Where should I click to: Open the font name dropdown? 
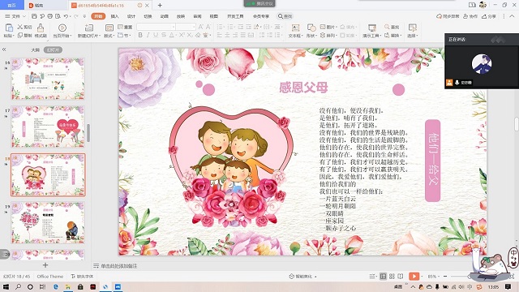[173, 27]
